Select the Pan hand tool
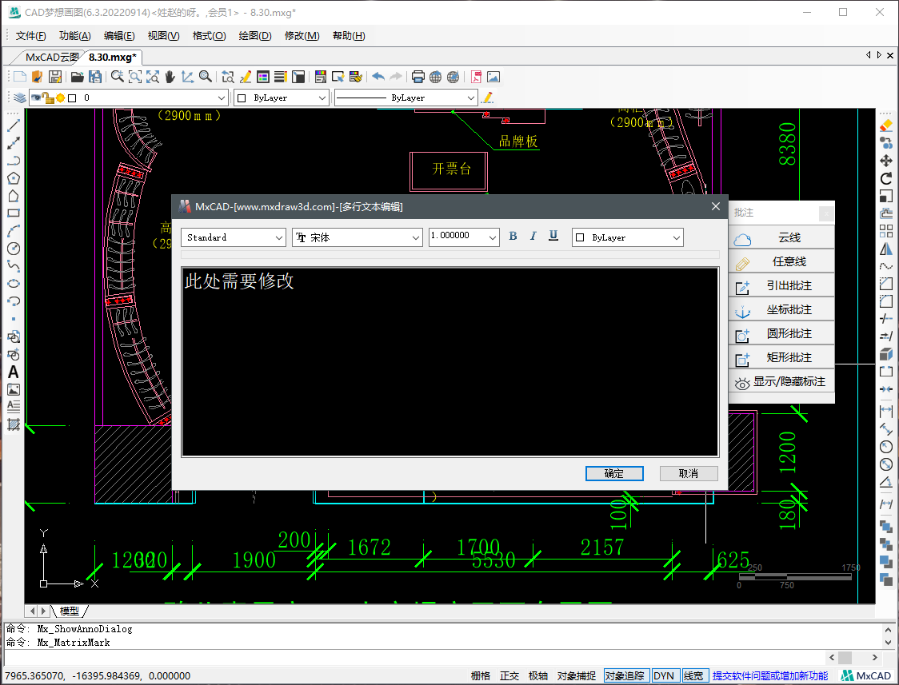 pyautogui.click(x=170, y=77)
